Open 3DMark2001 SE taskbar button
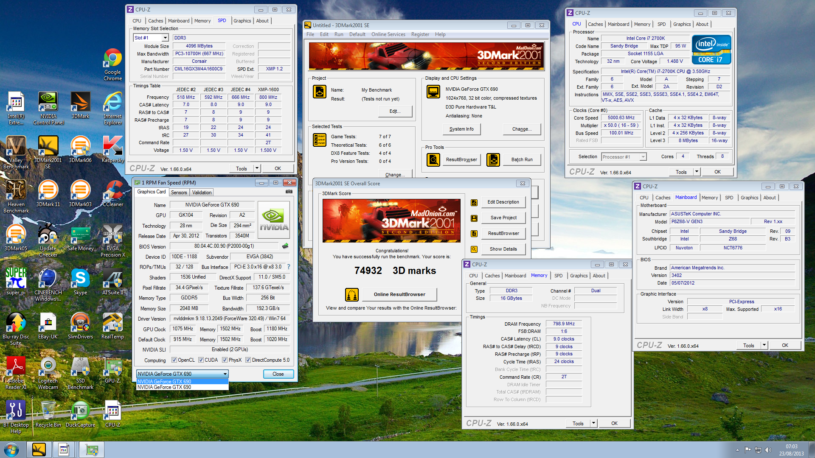Image resolution: width=815 pixels, height=458 pixels. [x=39, y=450]
